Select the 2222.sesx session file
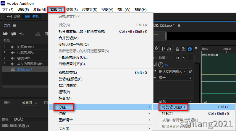 point(24,69)
